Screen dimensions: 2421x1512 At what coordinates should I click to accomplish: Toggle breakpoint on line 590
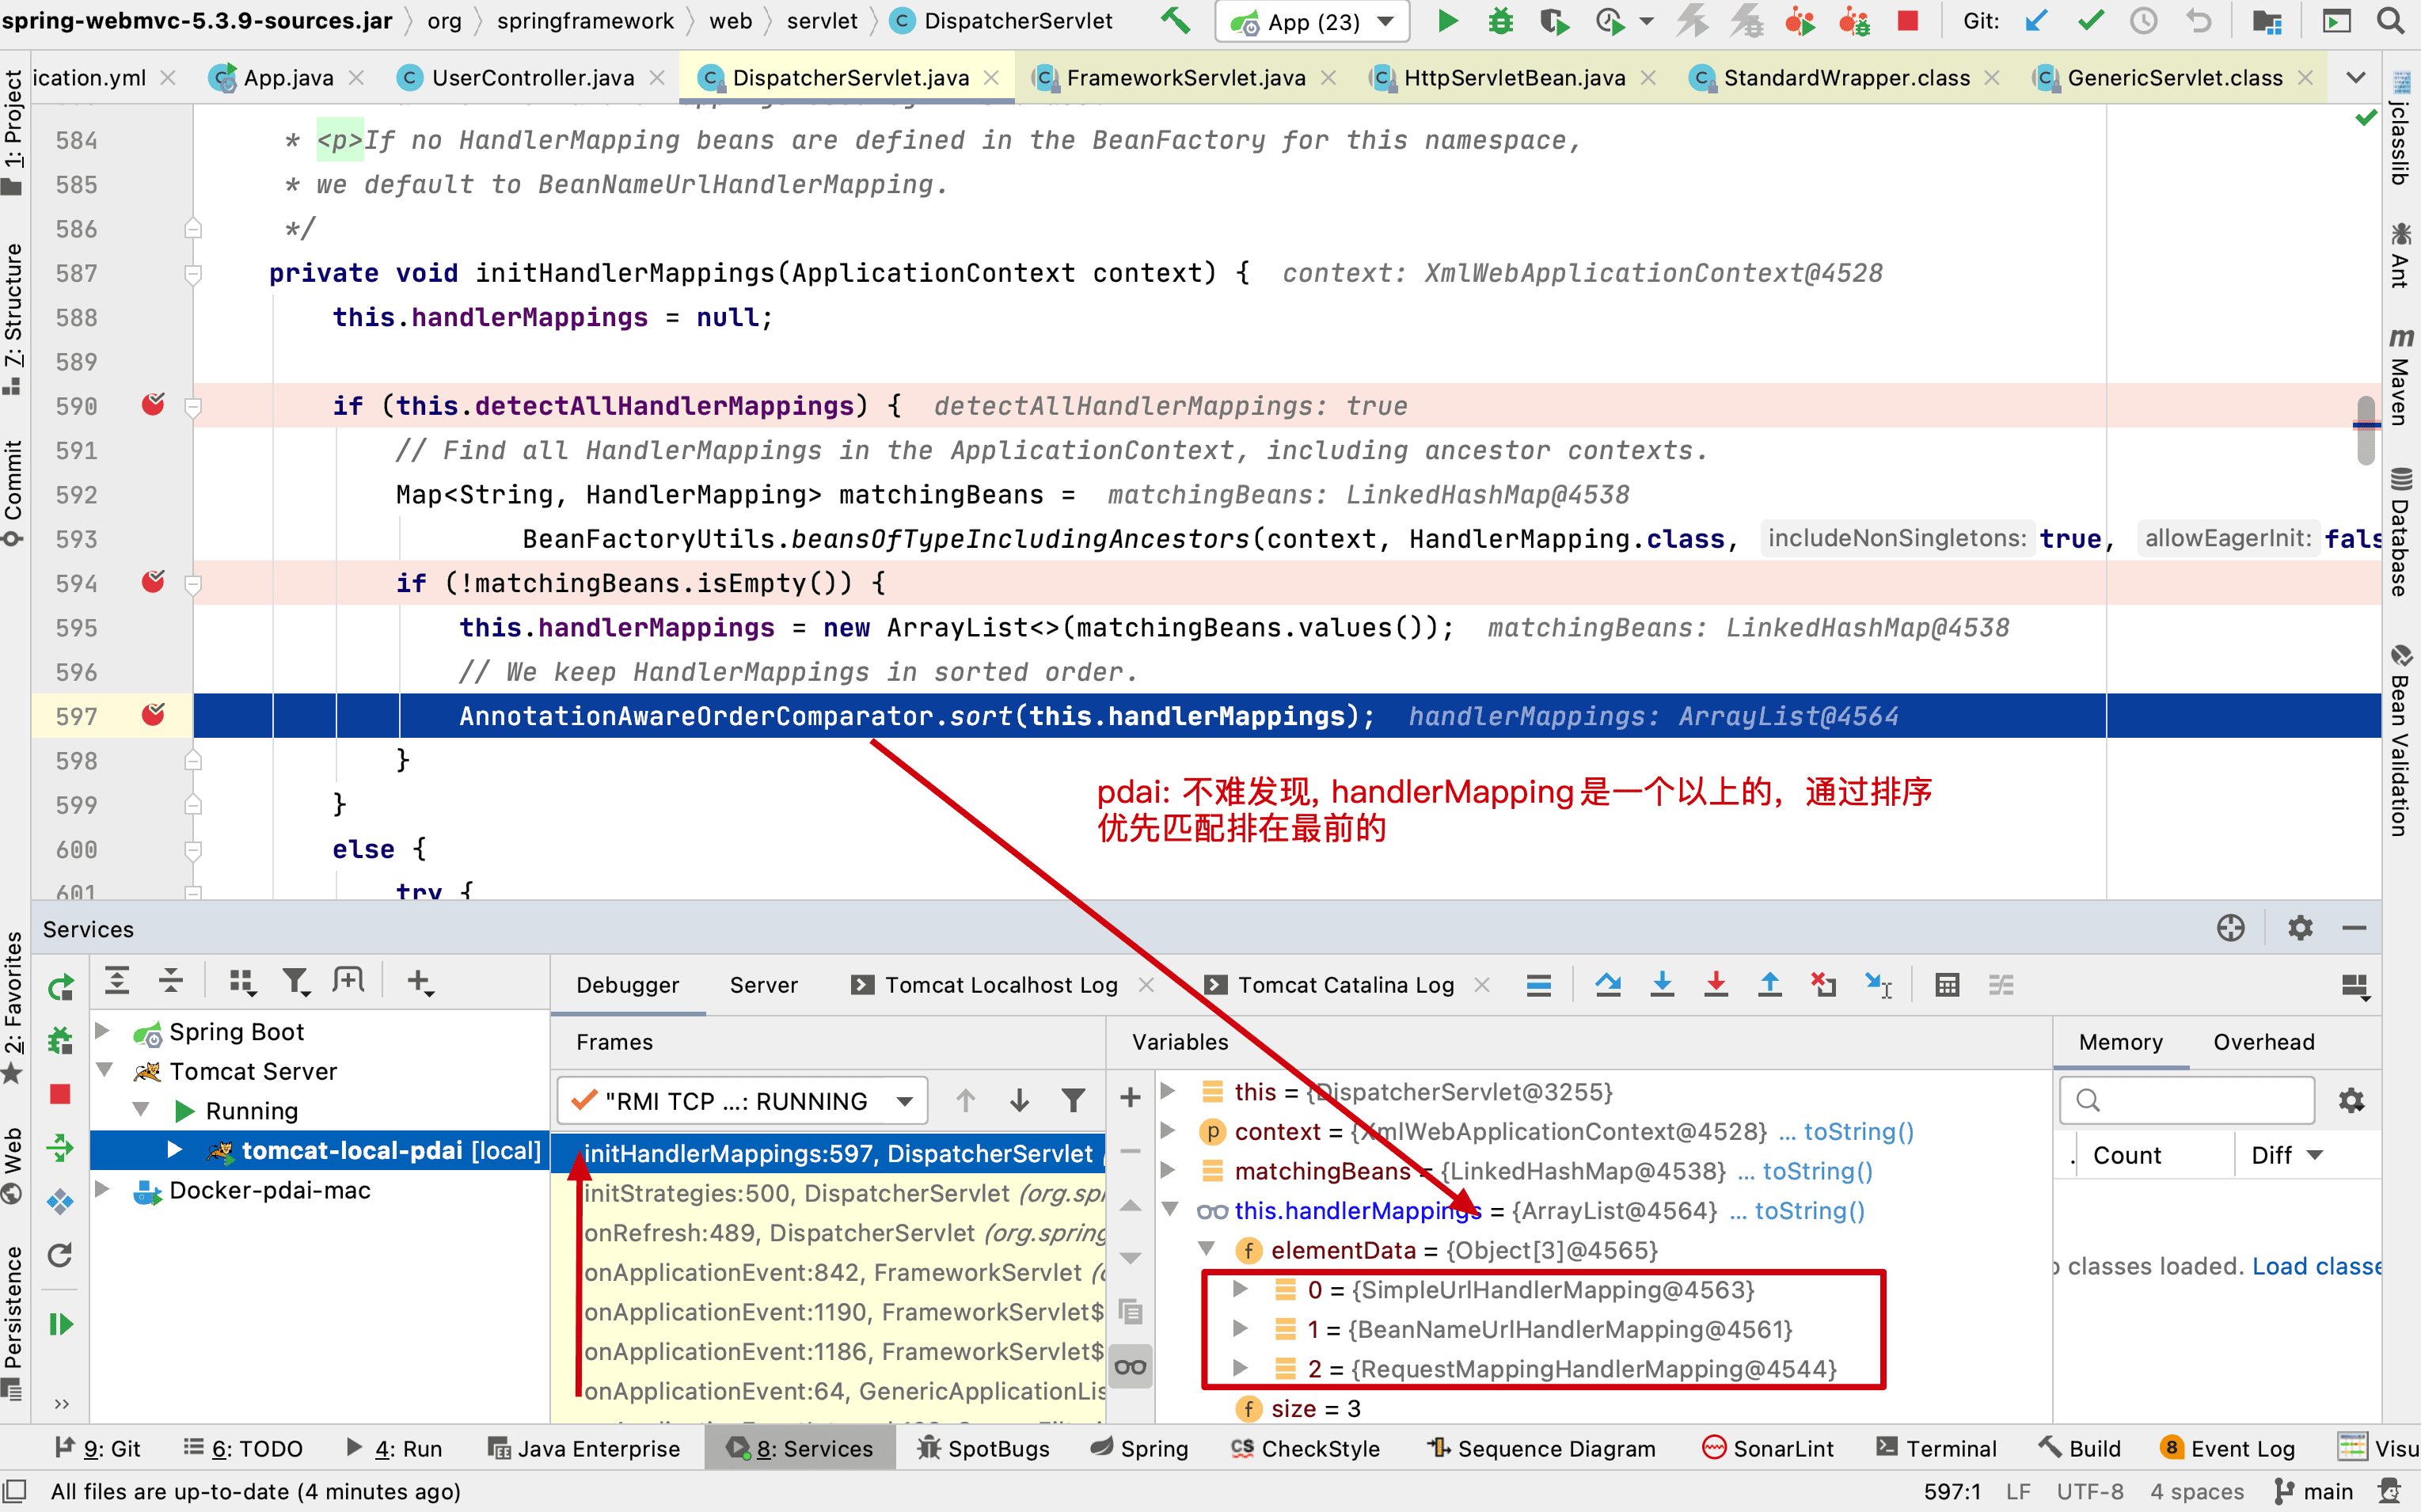pos(153,405)
